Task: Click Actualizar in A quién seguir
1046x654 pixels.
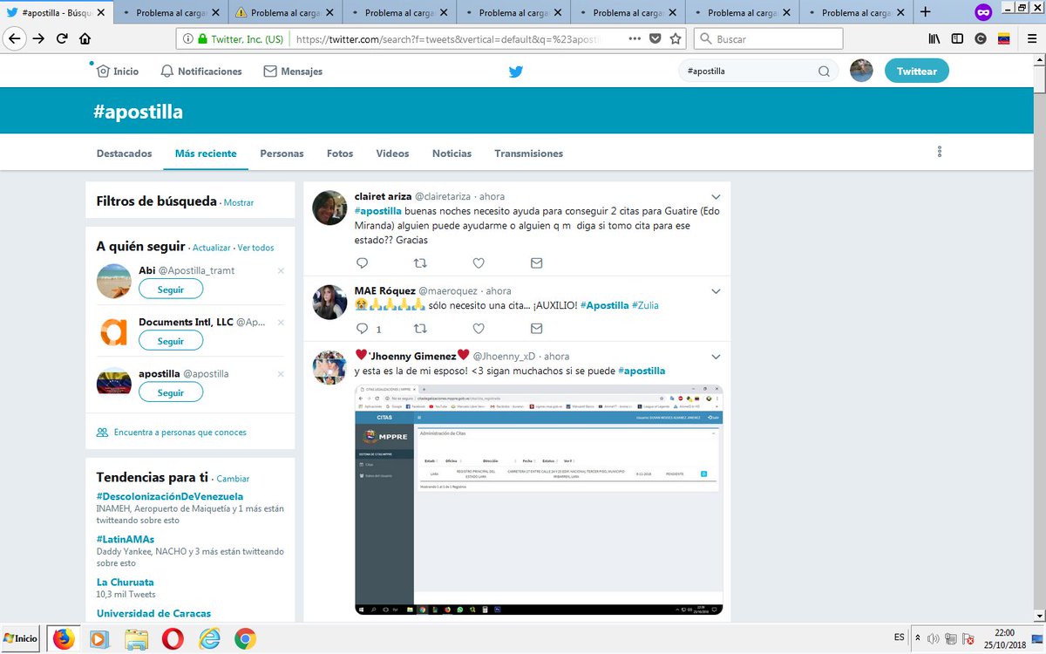Action: pos(212,248)
